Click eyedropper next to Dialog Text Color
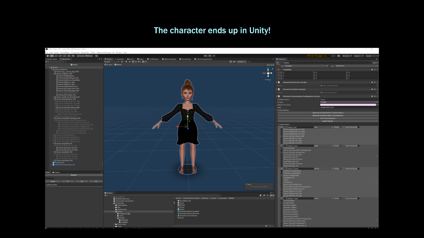Screen dimensions: 424x238 tap(377, 105)
